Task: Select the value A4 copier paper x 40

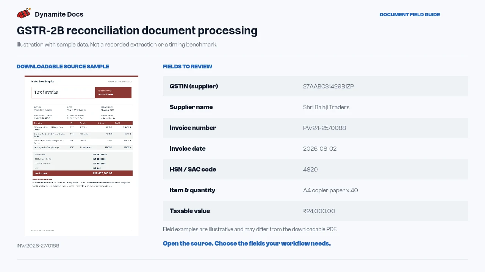Action: click(x=330, y=190)
